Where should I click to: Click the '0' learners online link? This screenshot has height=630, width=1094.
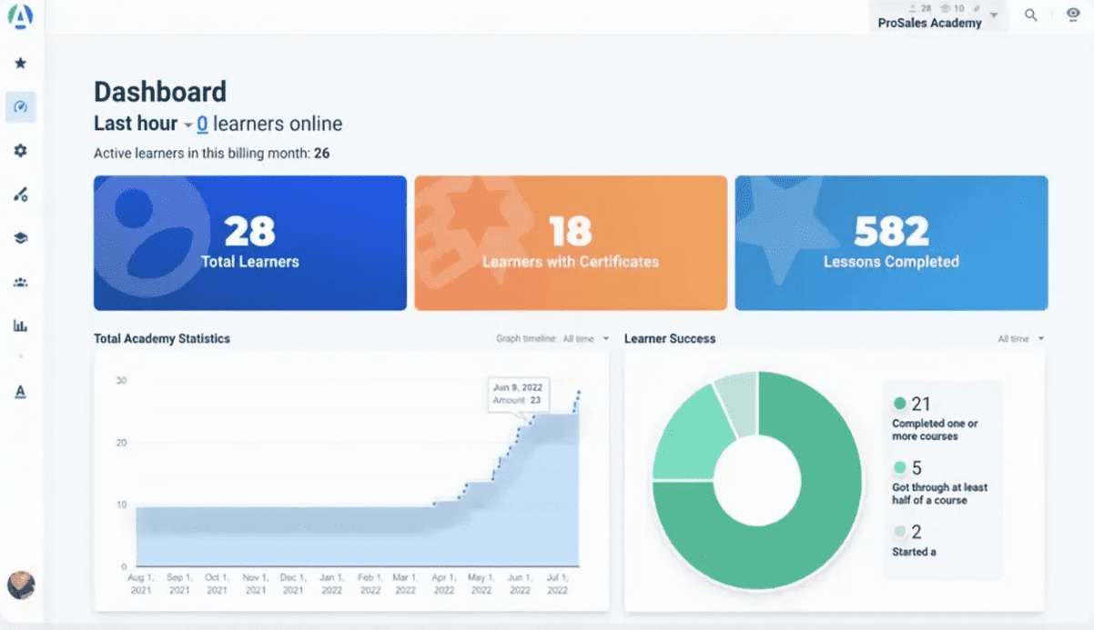click(x=201, y=124)
